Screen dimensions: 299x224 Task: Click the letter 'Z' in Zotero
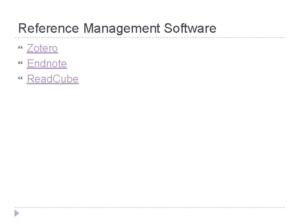30,49
